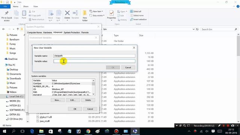Click volume icon in system tray

coord(207,131)
